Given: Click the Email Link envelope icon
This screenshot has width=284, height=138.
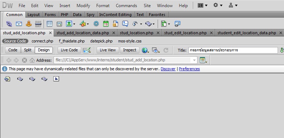Looking at the screenshot, I should [x=19, y=24].
